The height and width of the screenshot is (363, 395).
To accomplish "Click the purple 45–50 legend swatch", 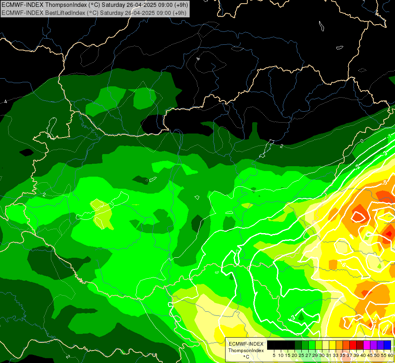I will point(374,345).
